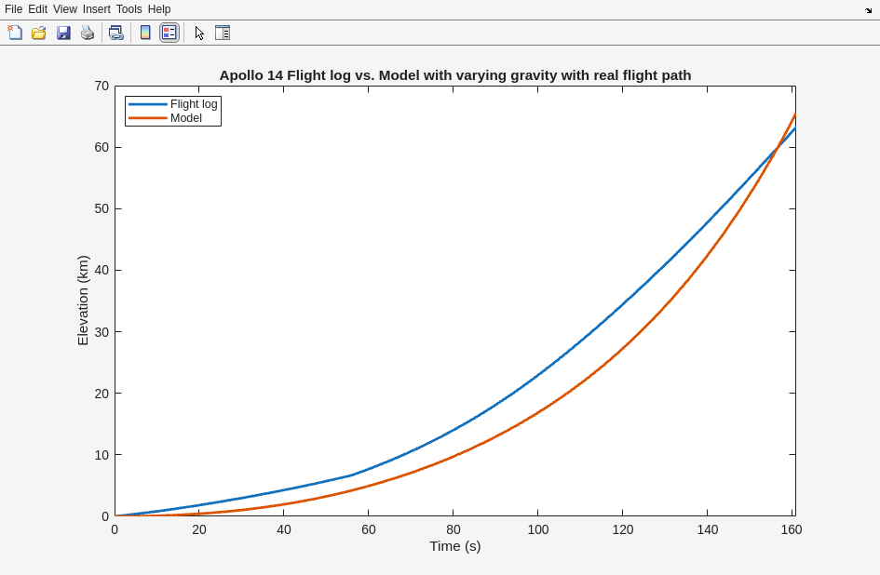
Task: Click the Model legend entry
Action: (186, 118)
